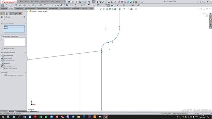
Task: Switch to the Surfaces ribbon tab
Action: point(19,8)
